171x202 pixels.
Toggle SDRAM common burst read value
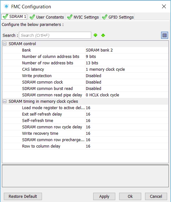click(127, 88)
